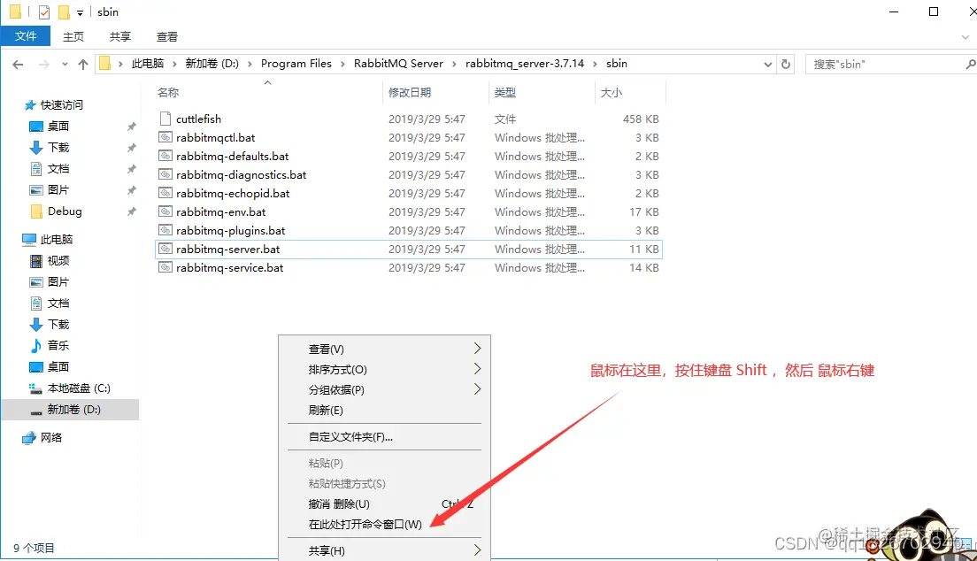Screen dimensions: 977x561
Task: Open 音乐 folder in sidebar
Action: pyautogui.click(x=58, y=345)
